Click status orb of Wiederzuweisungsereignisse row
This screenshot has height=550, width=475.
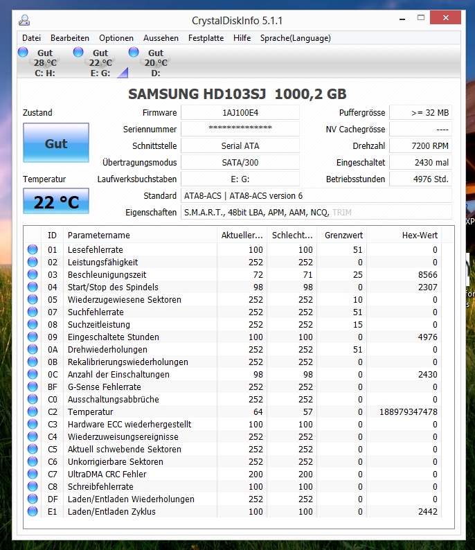pyautogui.click(x=33, y=436)
